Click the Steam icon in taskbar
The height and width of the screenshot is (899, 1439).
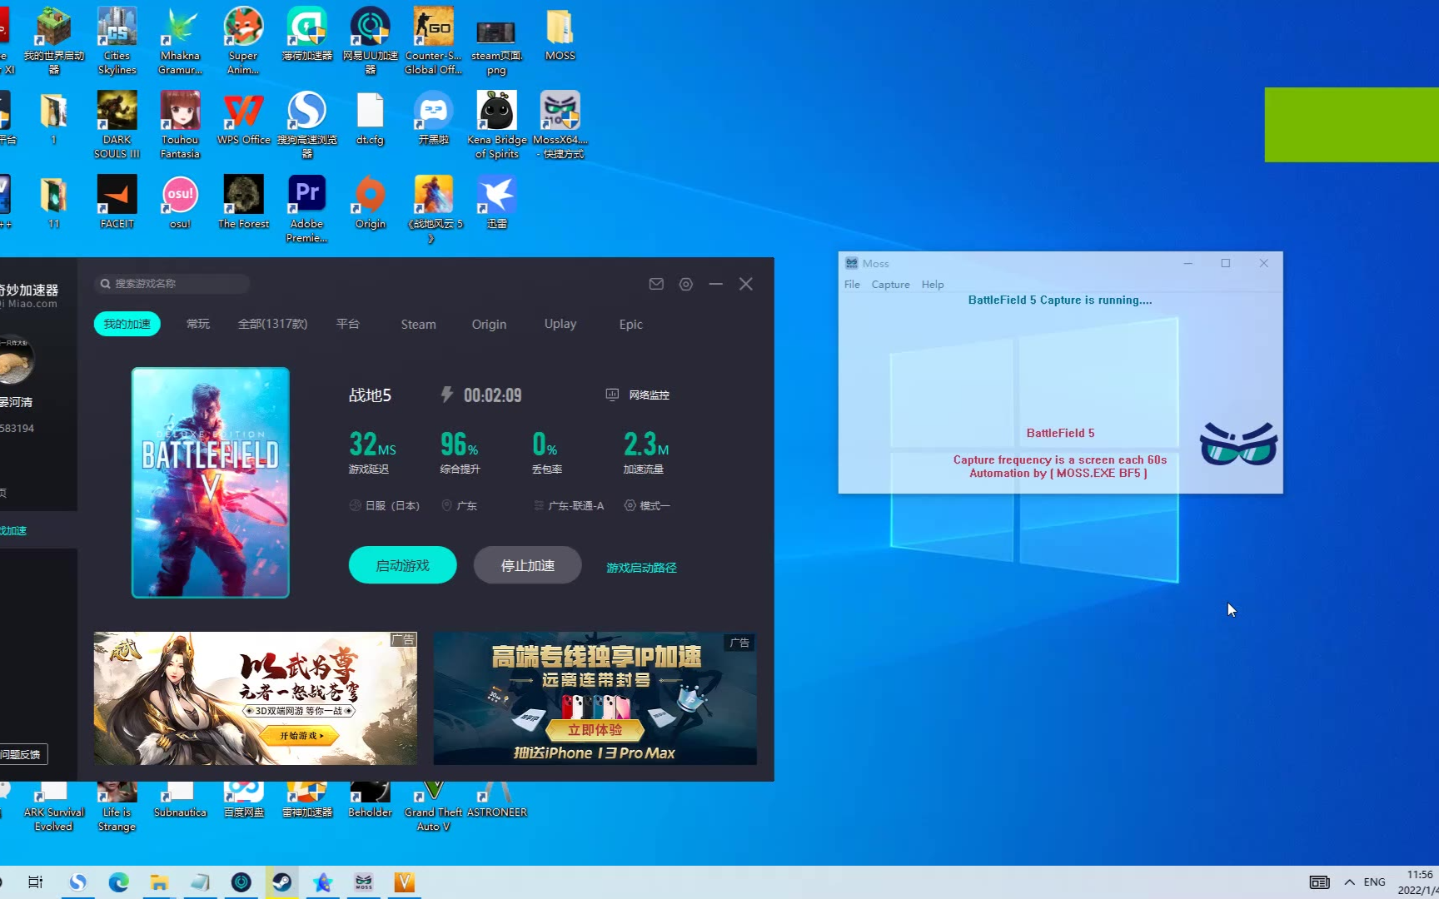pyautogui.click(x=281, y=882)
